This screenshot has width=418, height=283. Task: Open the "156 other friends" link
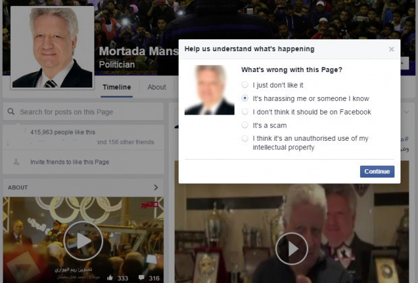131,142
